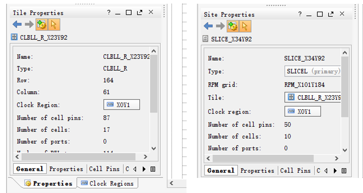Click forward arrow in Tile Properties toolbar
Viewport: 363px width, 193px height.
click(29, 24)
